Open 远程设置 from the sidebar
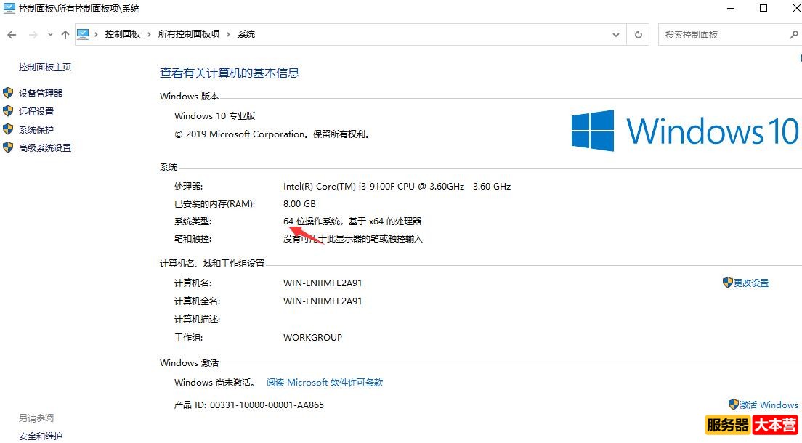Image resolution: width=802 pixels, height=443 pixels. 36,112
